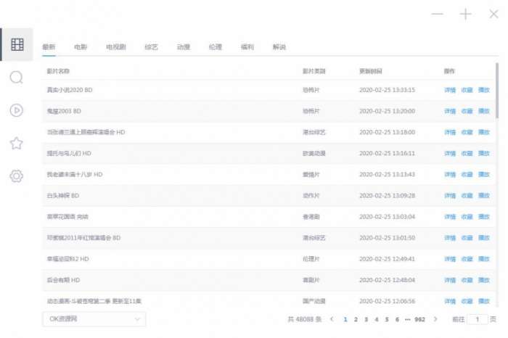Click 详情 for the 12:49:41 row

pyautogui.click(x=450, y=259)
